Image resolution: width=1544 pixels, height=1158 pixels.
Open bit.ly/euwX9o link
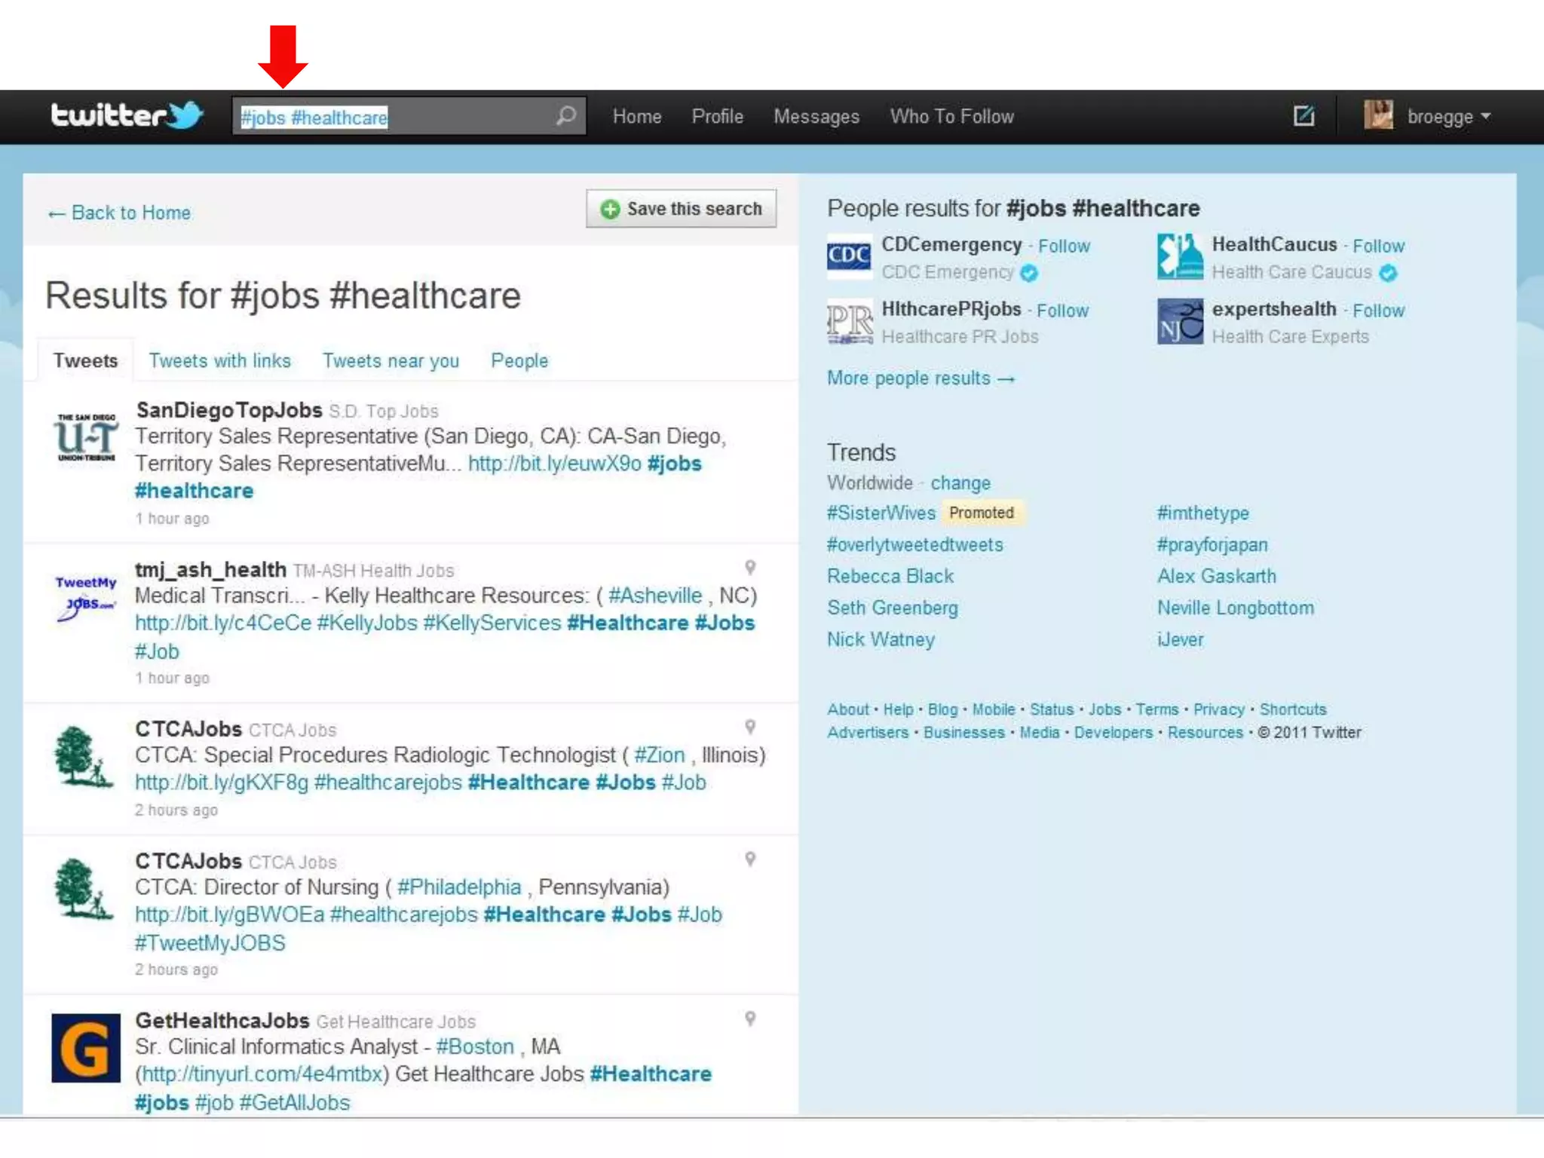[x=555, y=464]
